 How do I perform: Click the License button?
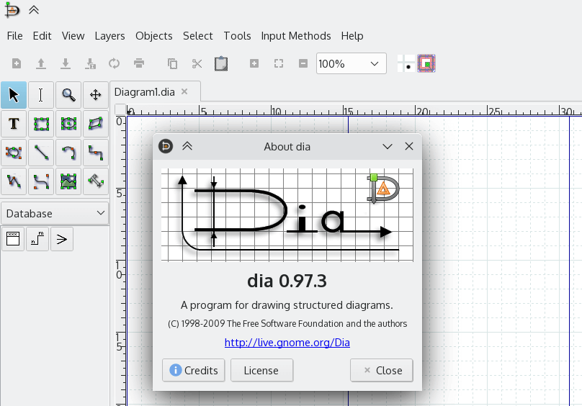[x=261, y=371]
